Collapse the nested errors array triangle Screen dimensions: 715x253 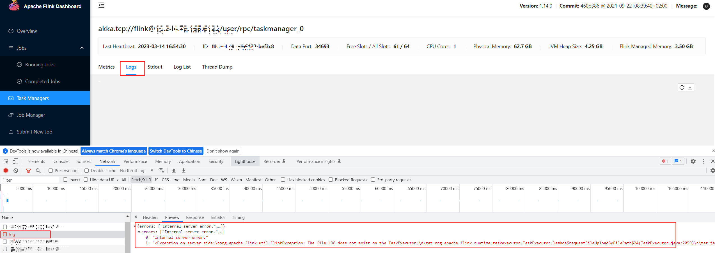pos(139,232)
